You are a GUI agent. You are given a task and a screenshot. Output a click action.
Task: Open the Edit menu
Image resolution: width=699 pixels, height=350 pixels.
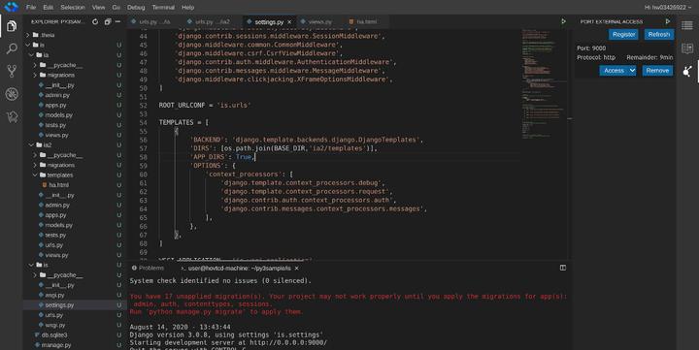coord(49,7)
